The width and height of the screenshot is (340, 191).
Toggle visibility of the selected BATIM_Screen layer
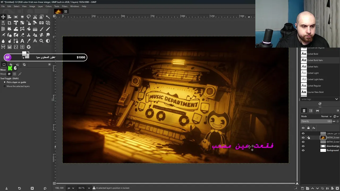[x=303, y=138]
